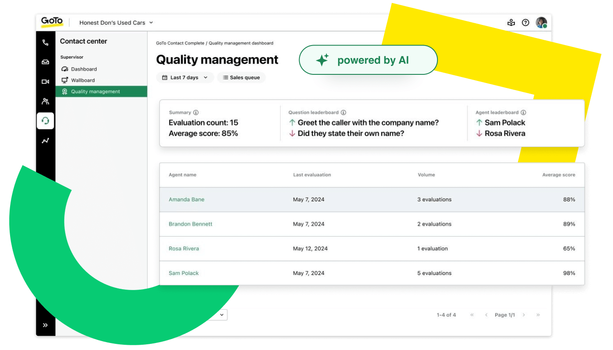Open the Analytics trends icon
This screenshot has width=613, height=350.
coord(45,140)
